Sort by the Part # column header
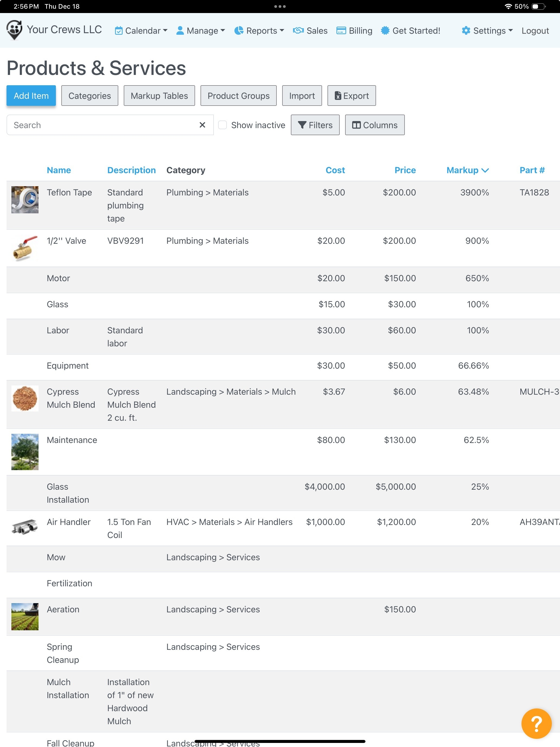The height and width of the screenshot is (747, 560). (532, 170)
